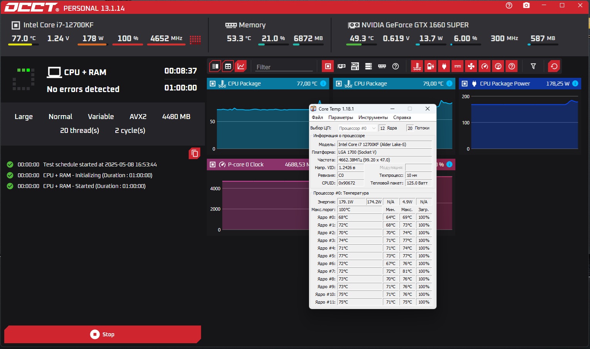590x349 pixels.
Task: Expand the Процессор #0 selector in Core Temp
Action: click(x=357, y=128)
